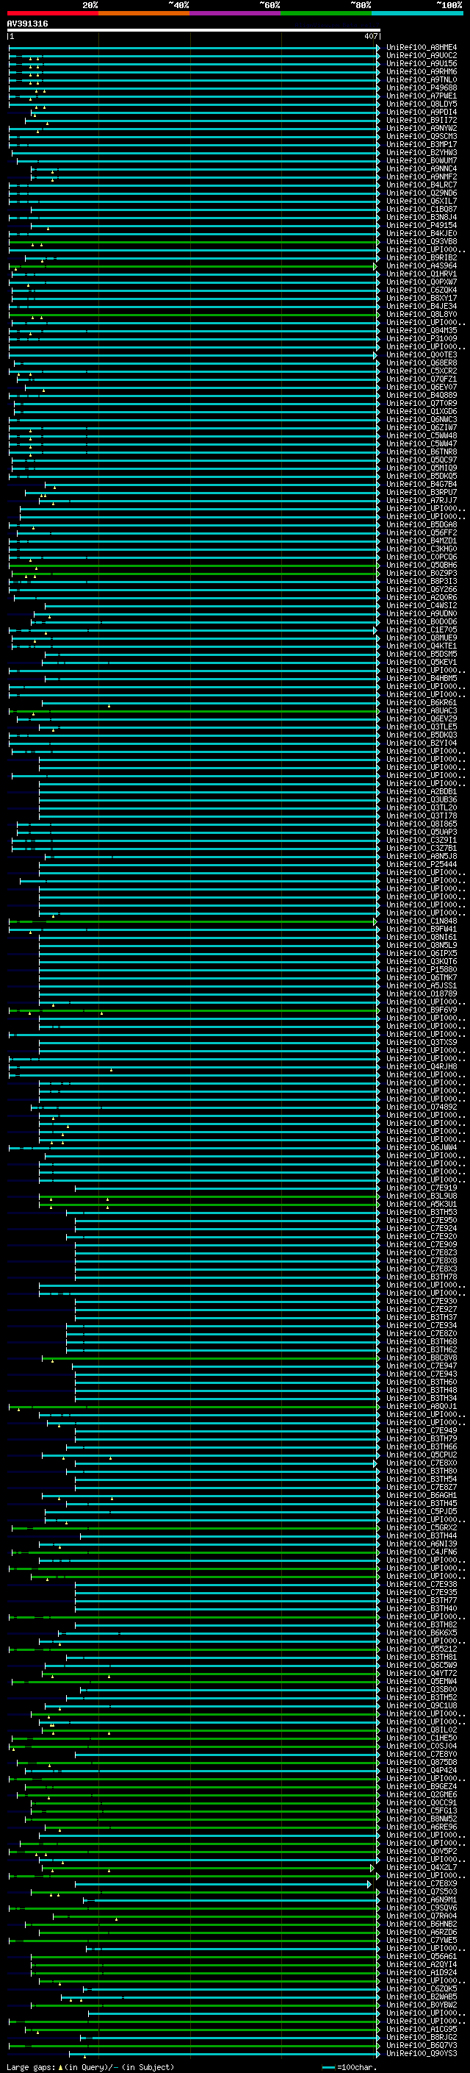Click the cyan alignment bar for UniRef100_A8HME4
The image size is (470, 2073).
point(194,48)
